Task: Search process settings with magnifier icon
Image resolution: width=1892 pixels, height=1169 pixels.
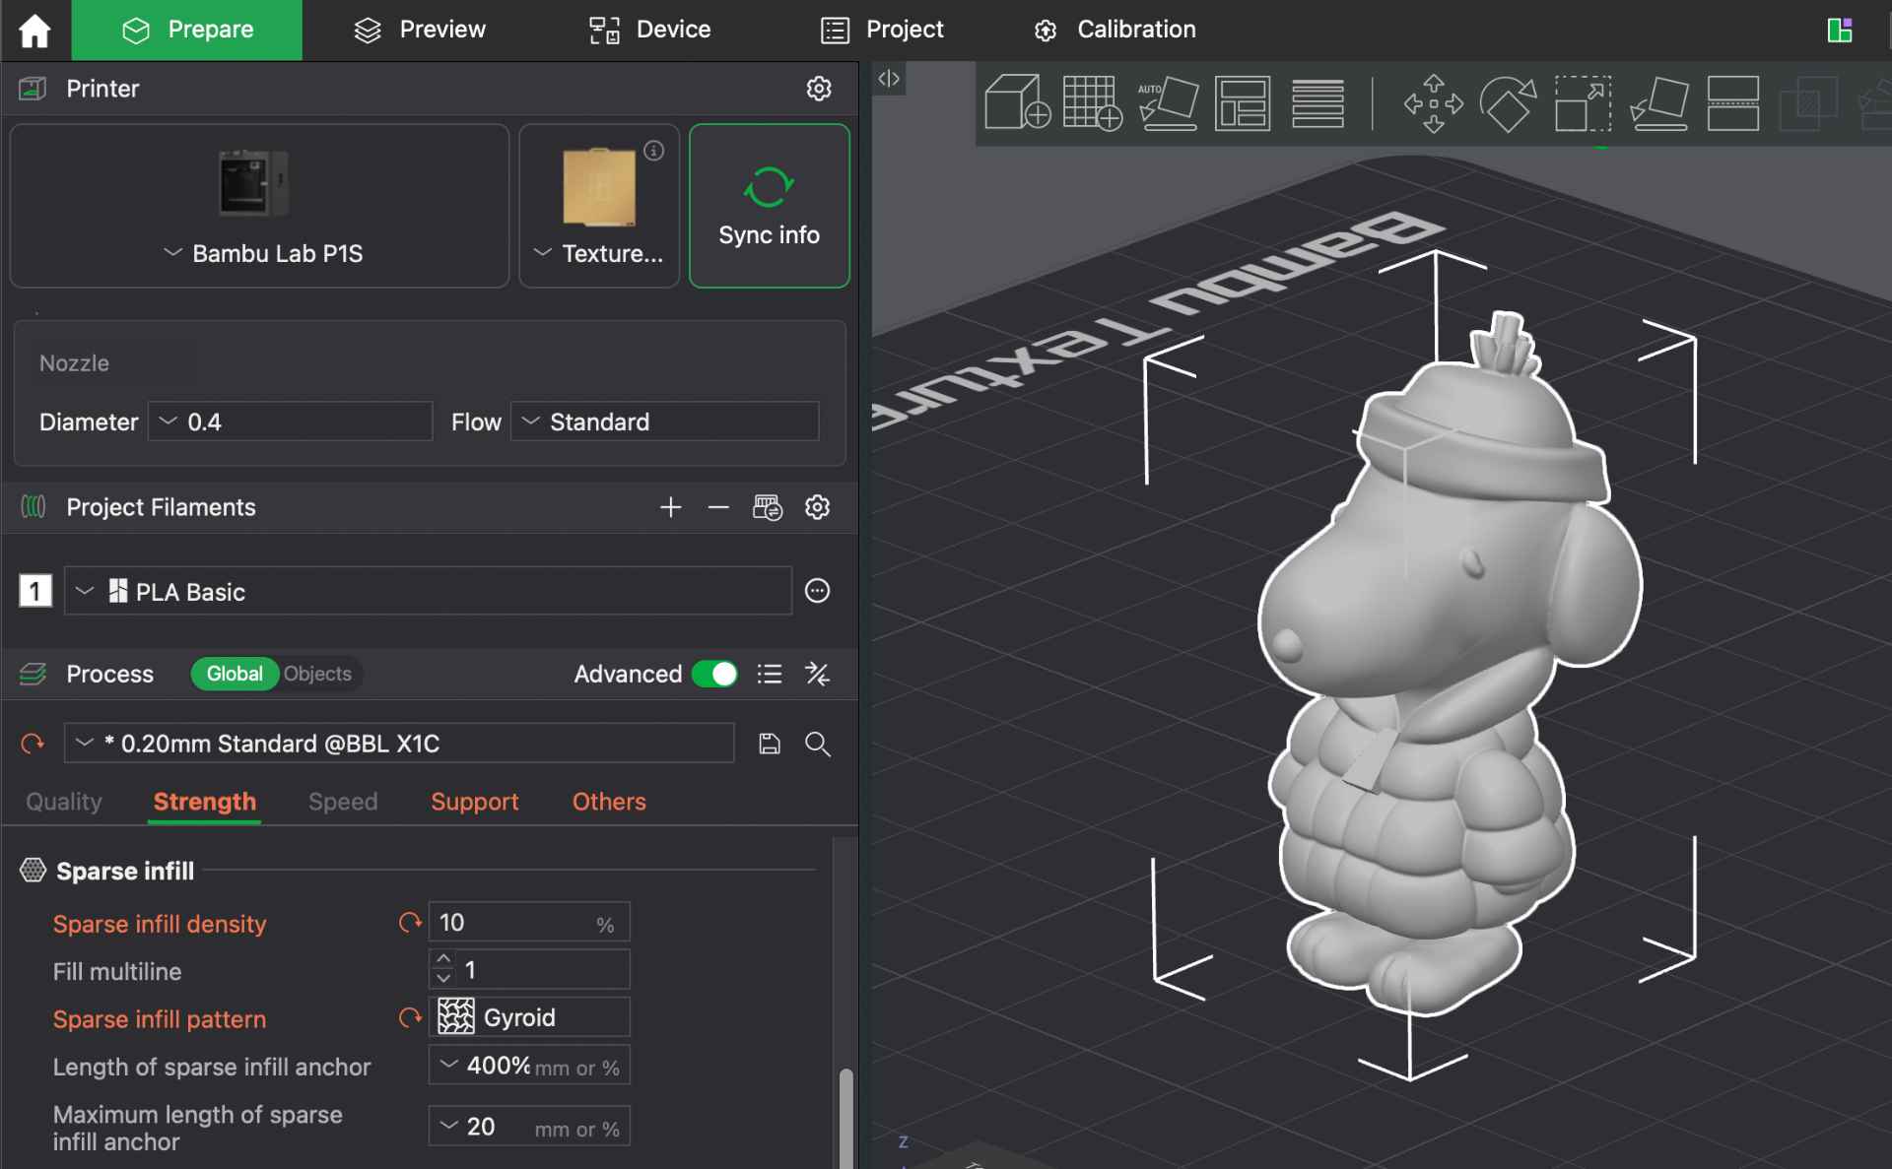Action: pyautogui.click(x=818, y=744)
